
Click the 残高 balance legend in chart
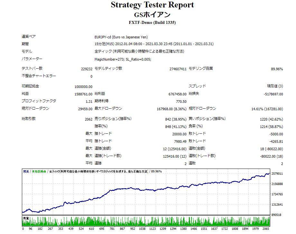point(26,171)
